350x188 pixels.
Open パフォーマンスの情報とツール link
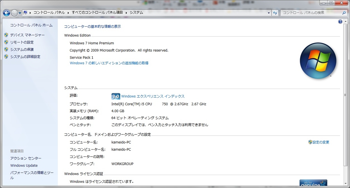point(32,175)
